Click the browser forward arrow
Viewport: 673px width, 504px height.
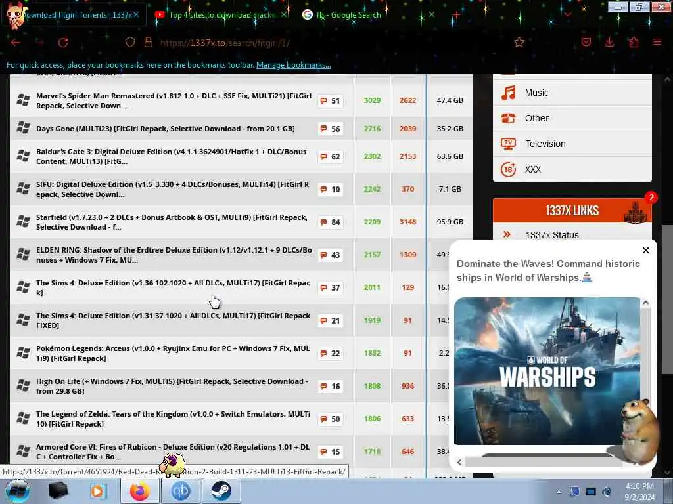pos(40,43)
